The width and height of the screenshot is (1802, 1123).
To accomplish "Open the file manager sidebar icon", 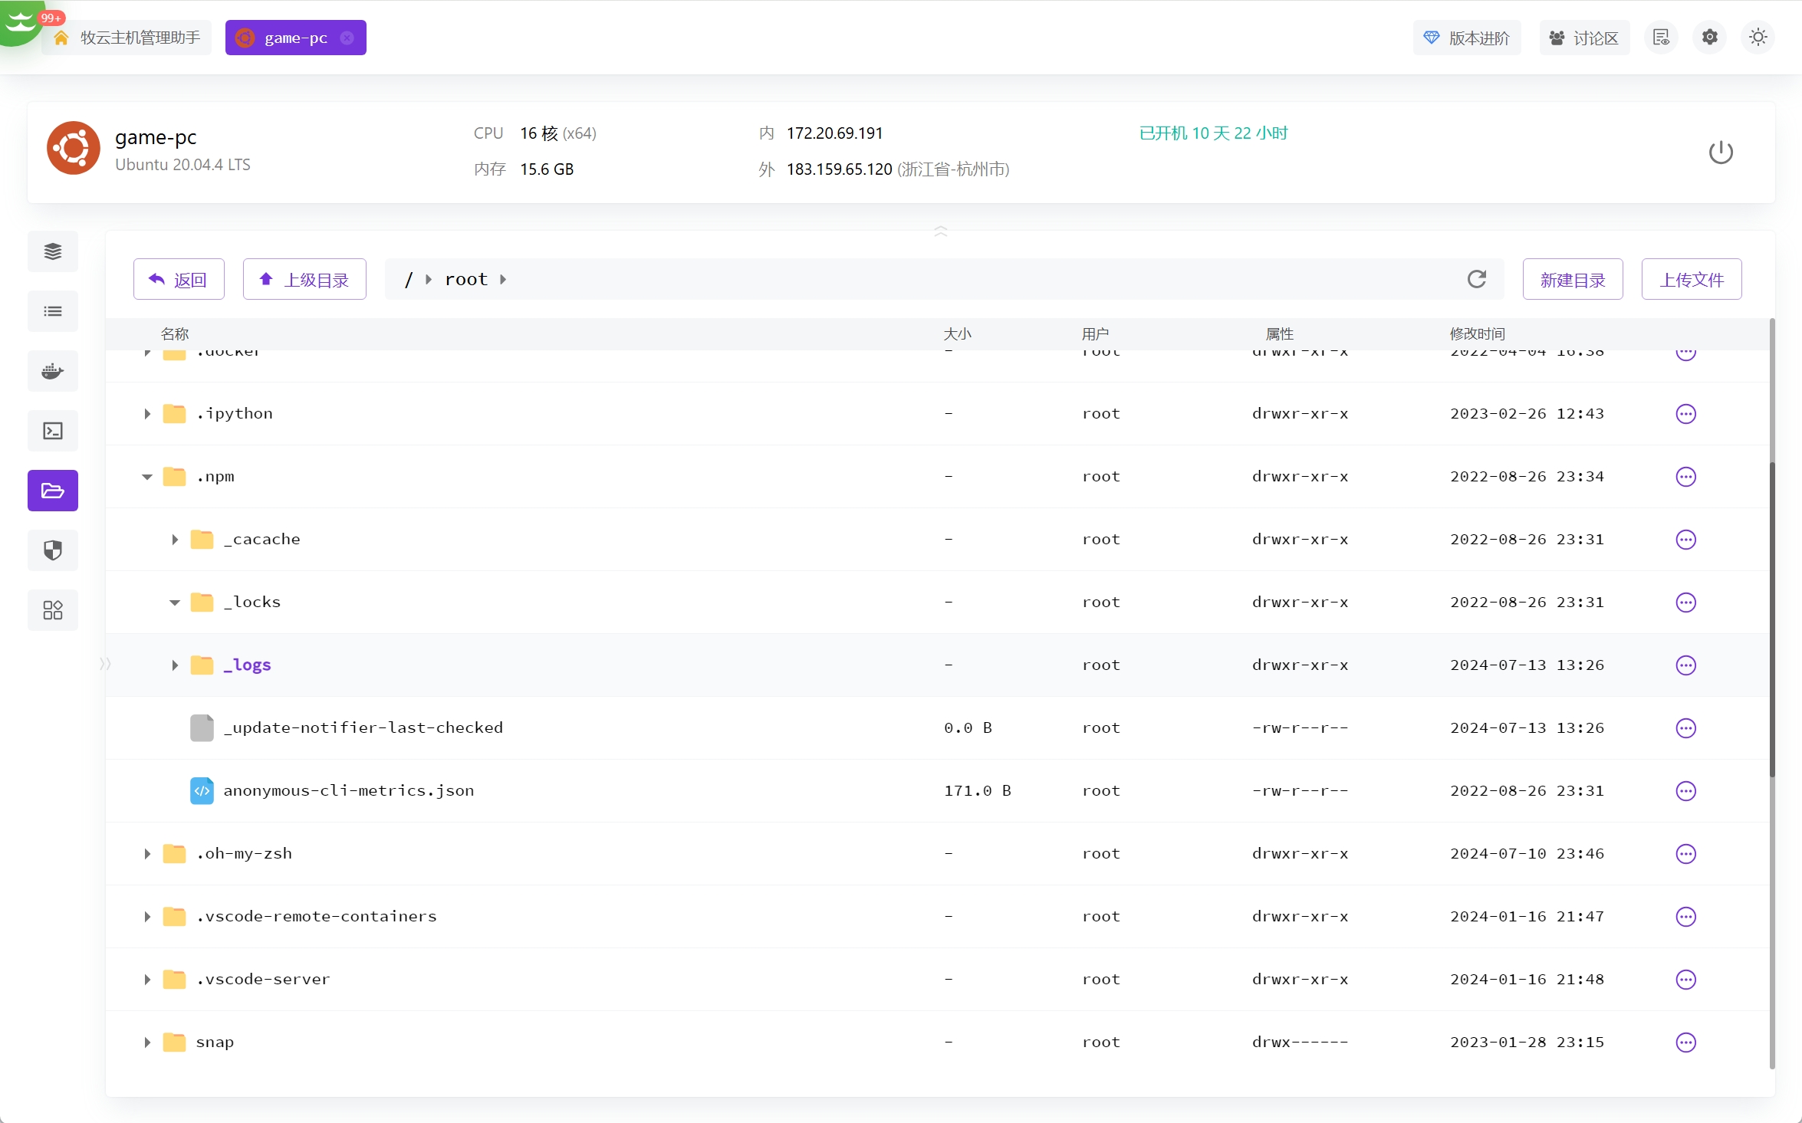I will 53,491.
